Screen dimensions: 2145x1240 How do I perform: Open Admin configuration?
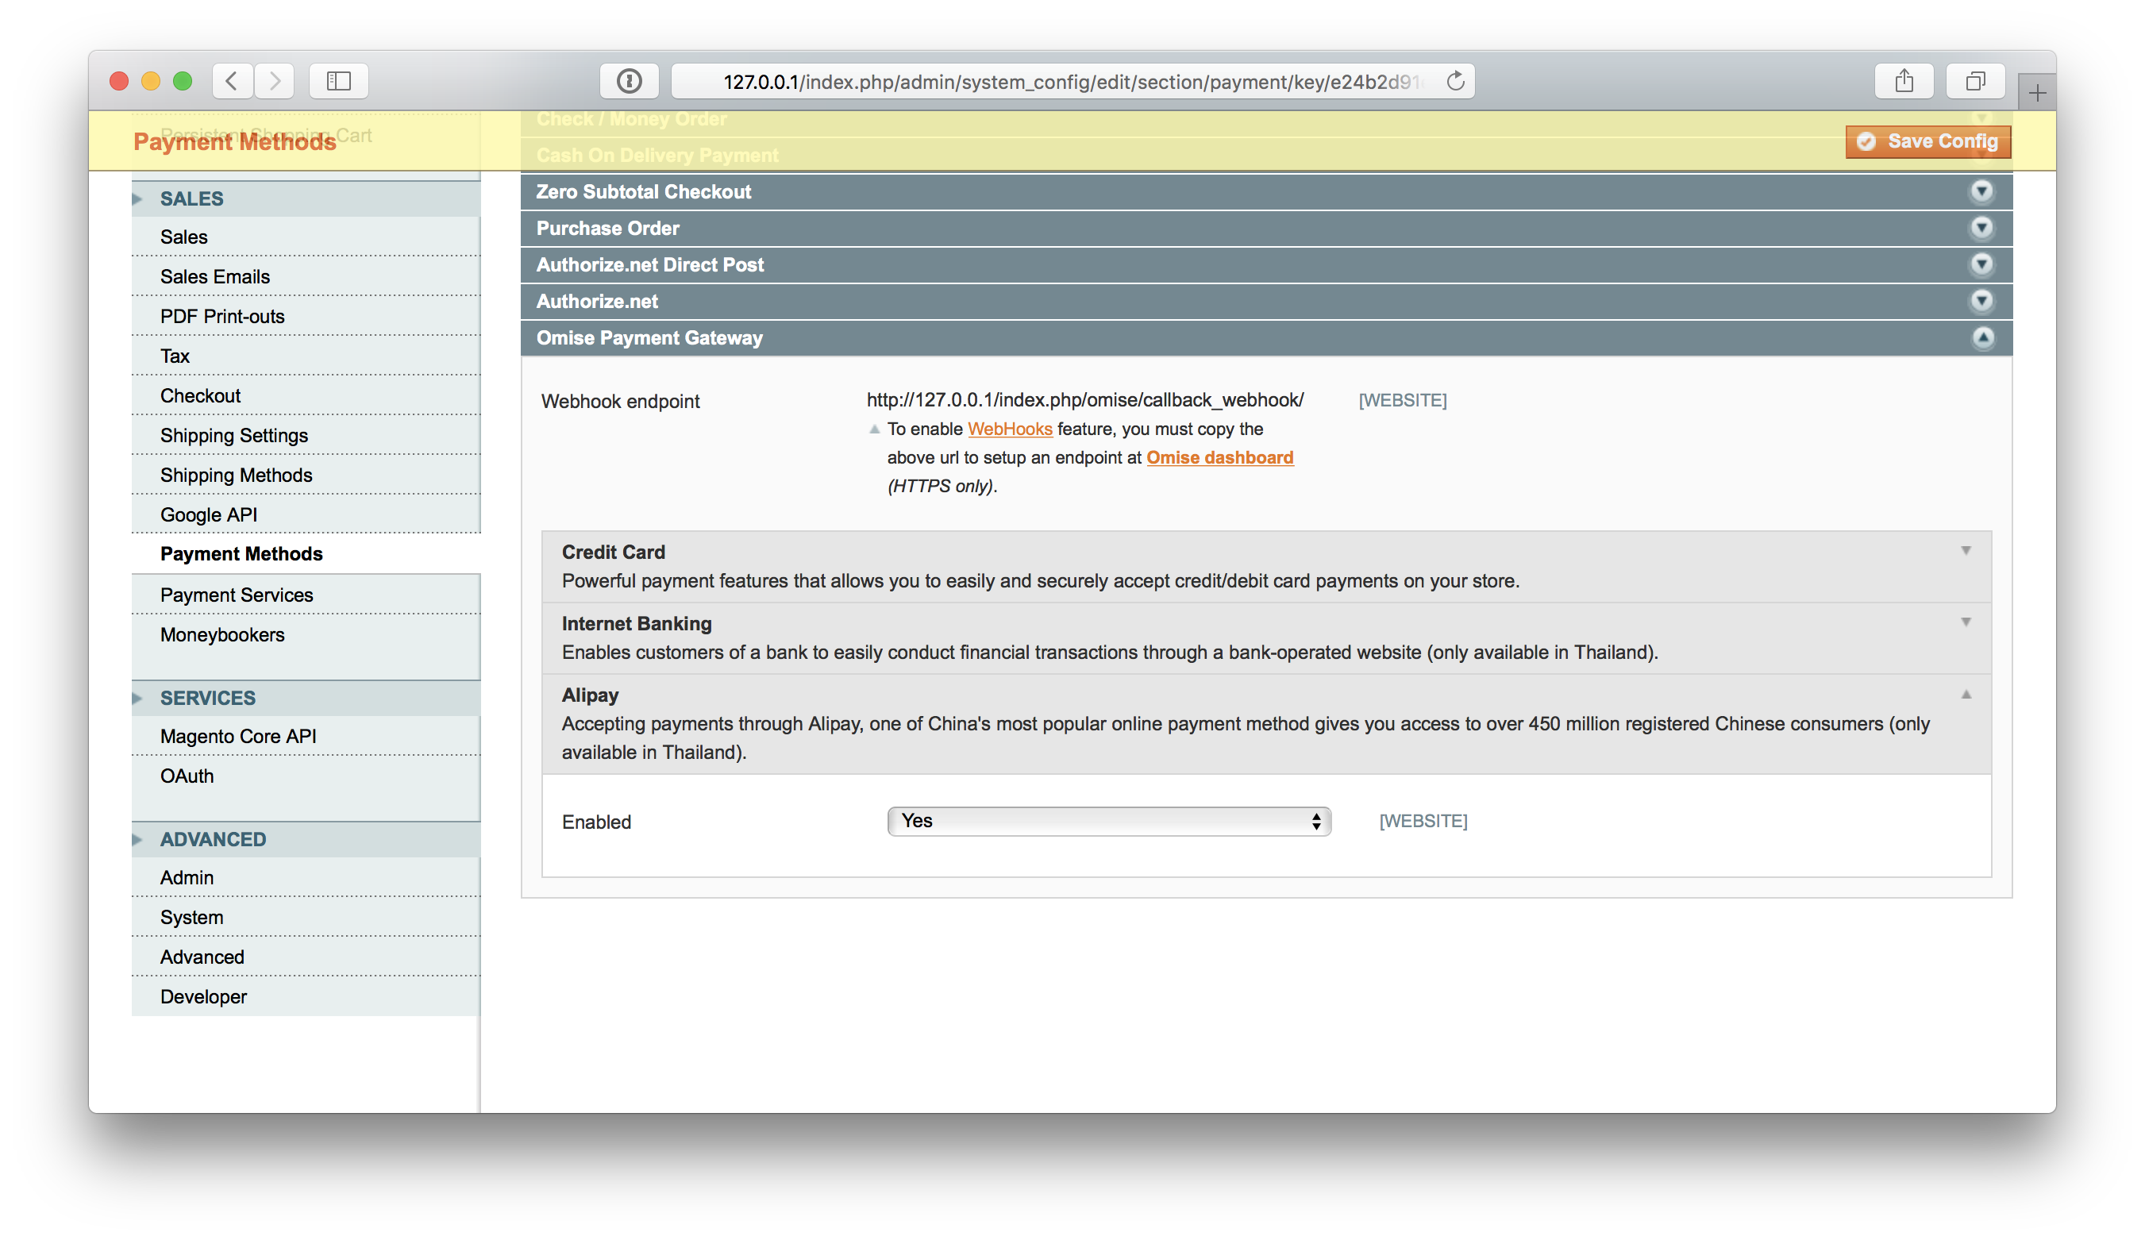coord(306,877)
